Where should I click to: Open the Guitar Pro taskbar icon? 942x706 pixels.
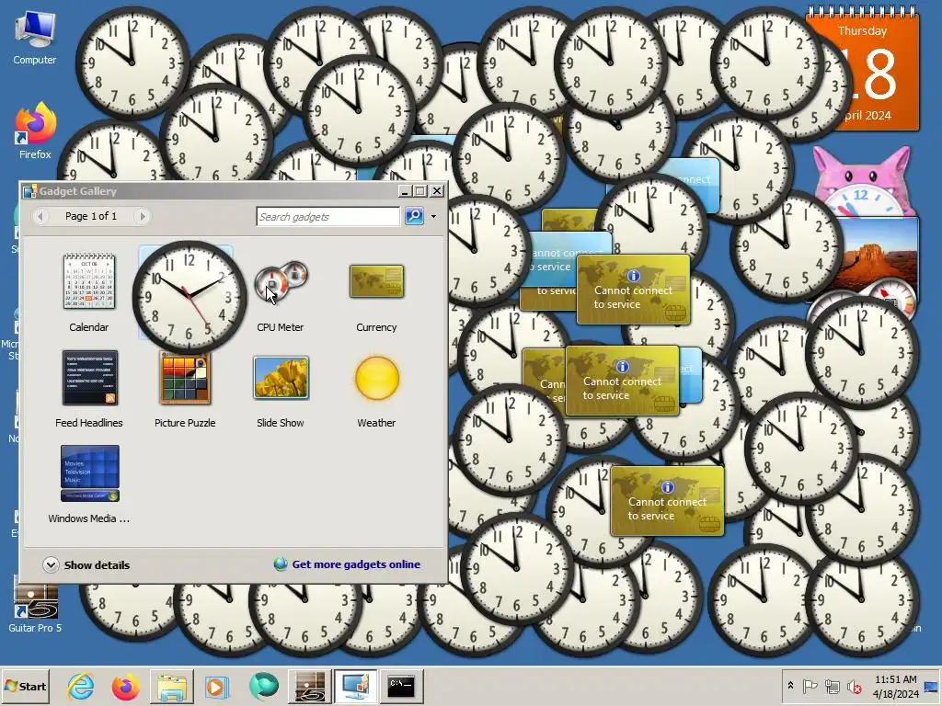coord(310,686)
